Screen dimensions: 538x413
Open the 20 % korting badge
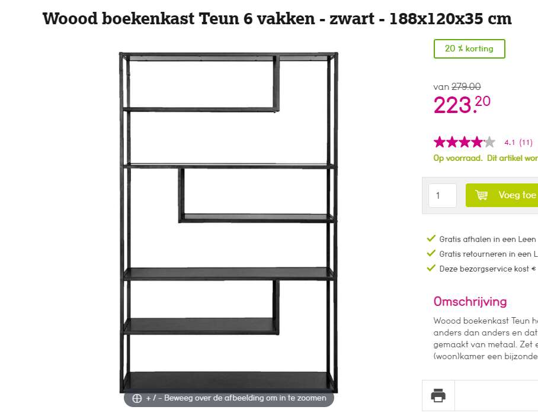pos(469,49)
